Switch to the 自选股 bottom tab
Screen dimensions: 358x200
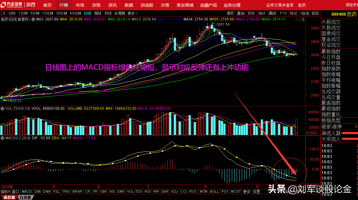point(25,197)
